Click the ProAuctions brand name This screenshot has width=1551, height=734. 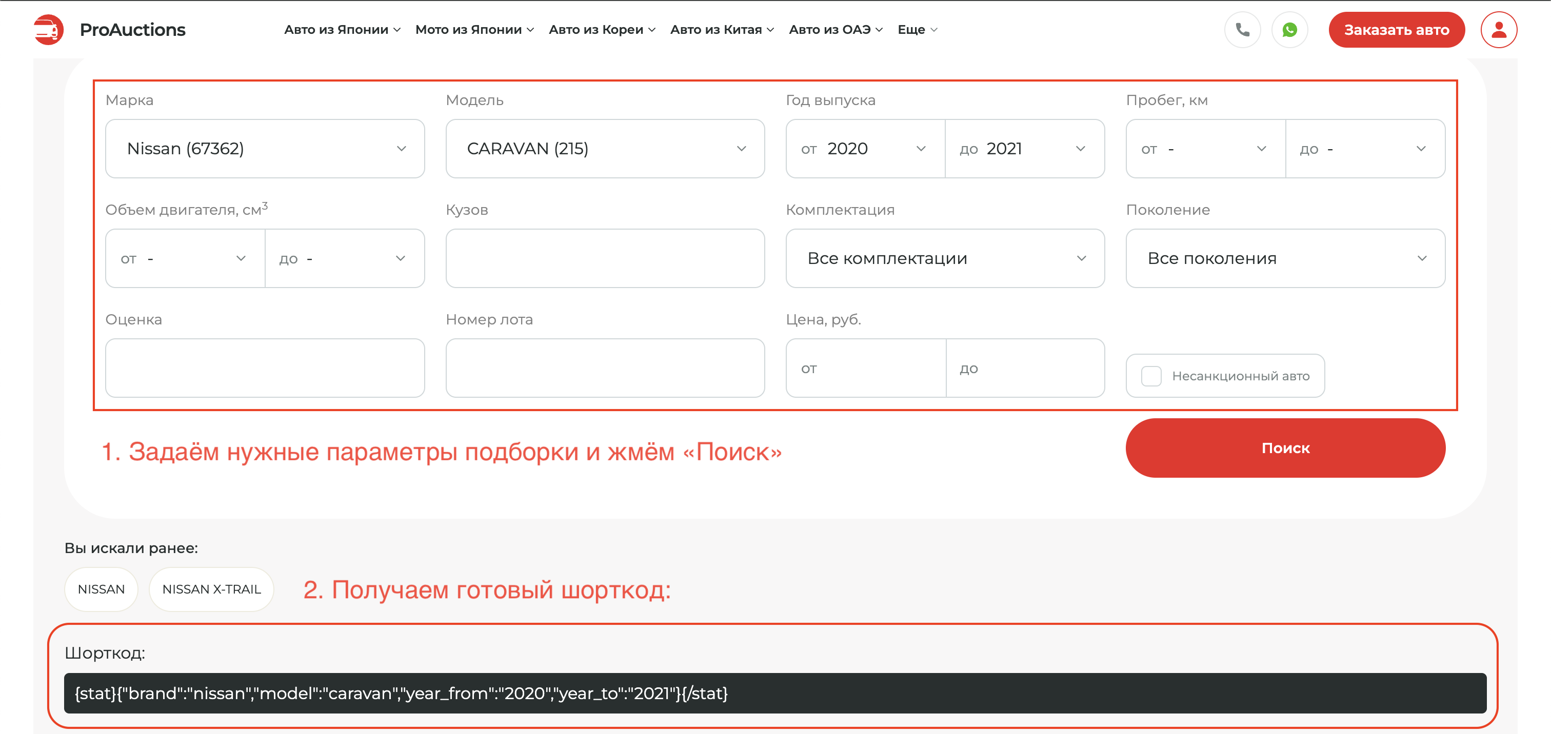(132, 30)
